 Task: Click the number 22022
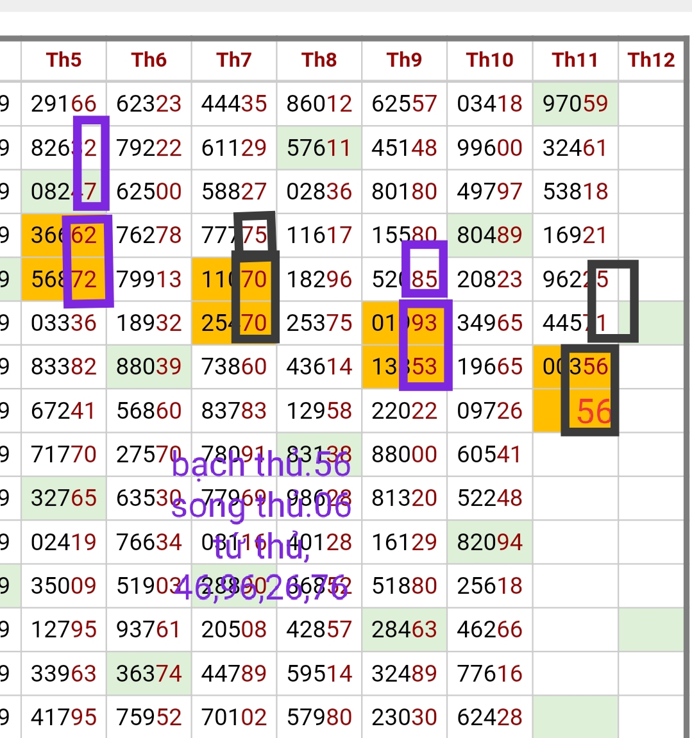click(405, 411)
